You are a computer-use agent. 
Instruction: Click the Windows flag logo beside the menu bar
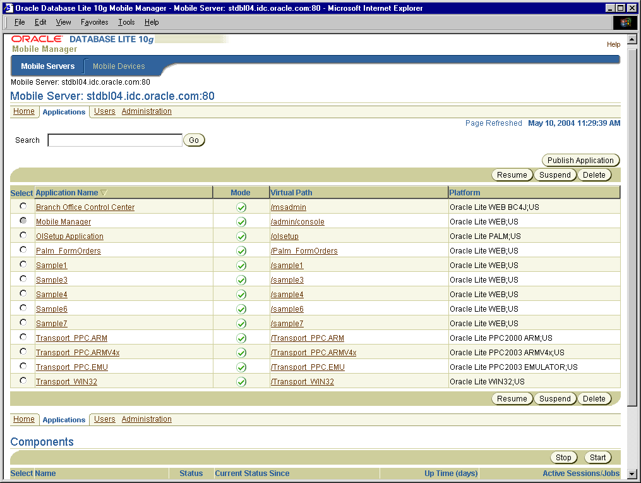pyautogui.click(x=625, y=23)
